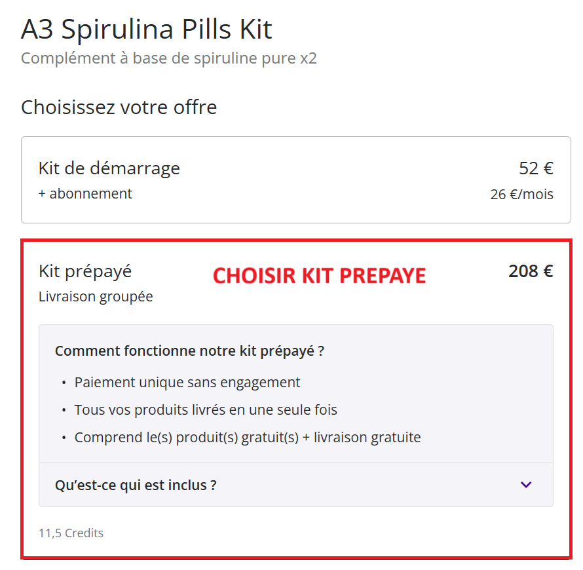Click "Comment fonctionne notre kit prépayé ?" heading
583x570 pixels.
point(189,351)
